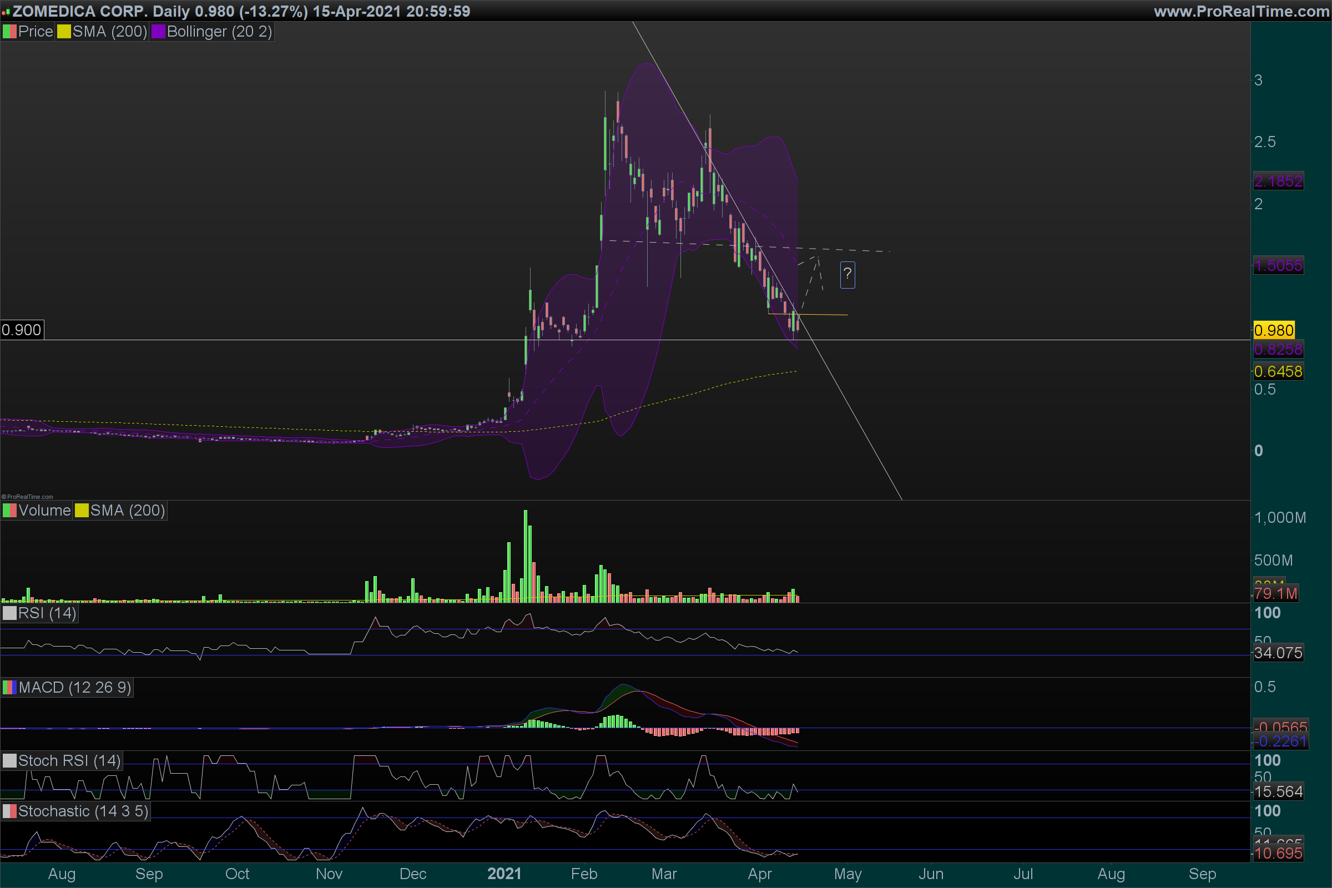This screenshot has height=888, width=1332.
Task: Click the Price legend color icon
Action: tap(9, 32)
